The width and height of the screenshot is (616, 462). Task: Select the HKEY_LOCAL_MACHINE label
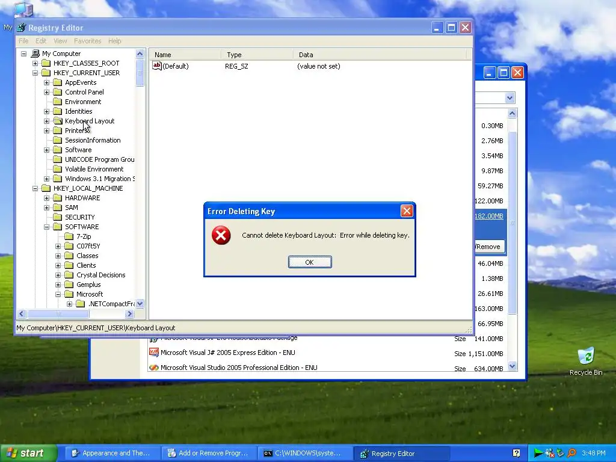88,188
